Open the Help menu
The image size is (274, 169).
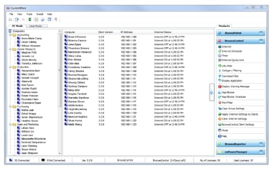point(49,14)
